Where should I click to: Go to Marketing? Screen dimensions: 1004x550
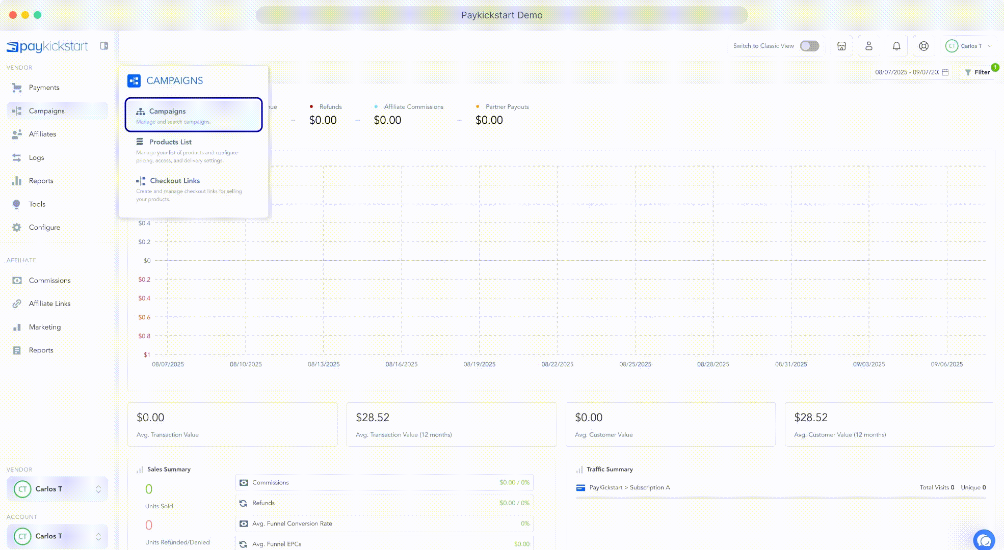(58, 327)
